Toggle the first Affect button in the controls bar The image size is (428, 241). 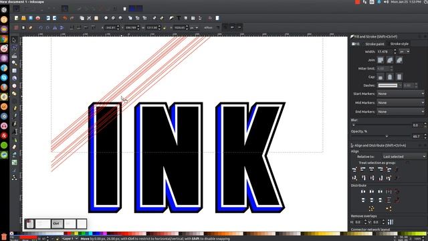click(218, 27)
